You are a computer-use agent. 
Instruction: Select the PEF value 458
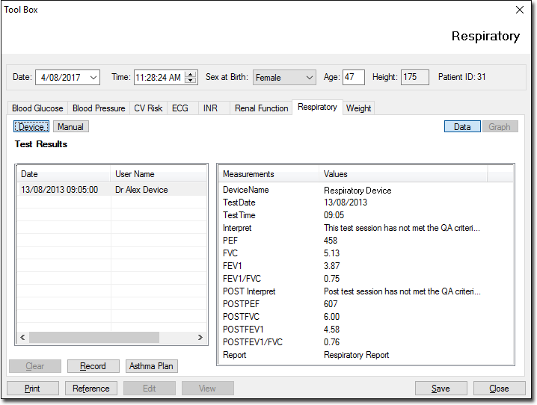[x=331, y=241]
